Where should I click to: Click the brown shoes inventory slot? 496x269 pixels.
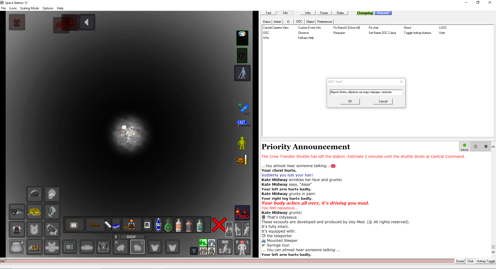34,247
